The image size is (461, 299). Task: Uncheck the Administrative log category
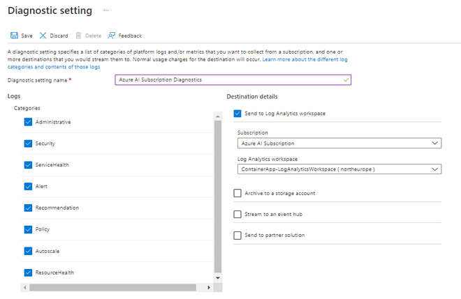click(29, 122)
